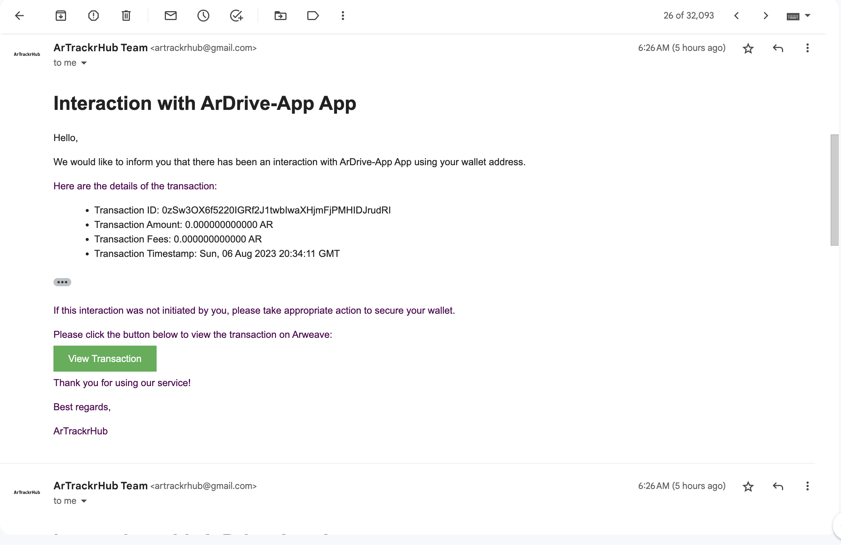
Task: Open the toolbar's More actions menu
Action: (343, 16)
